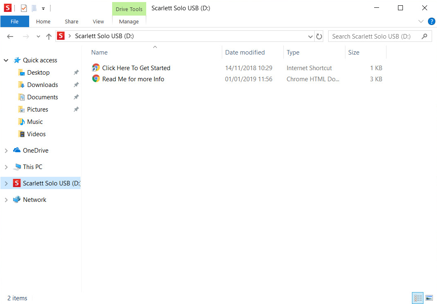Click the Internet Shortcut file icon
Screen dimensions: 437x304
point(96,68)
